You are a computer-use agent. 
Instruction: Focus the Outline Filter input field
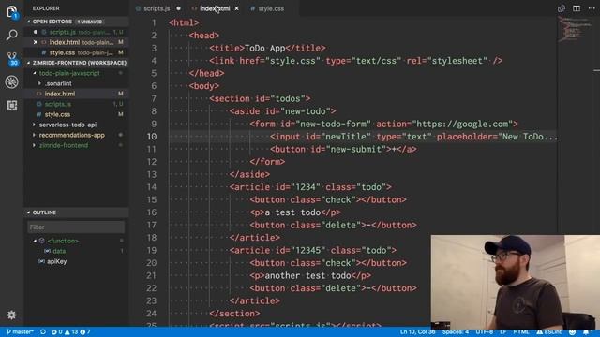[x=76, y=227]
